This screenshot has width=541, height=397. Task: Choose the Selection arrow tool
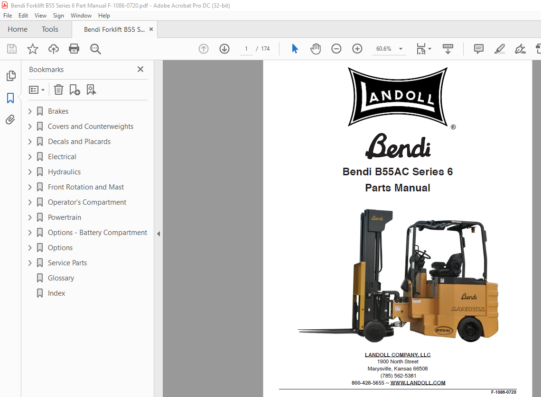click(295, 49)
